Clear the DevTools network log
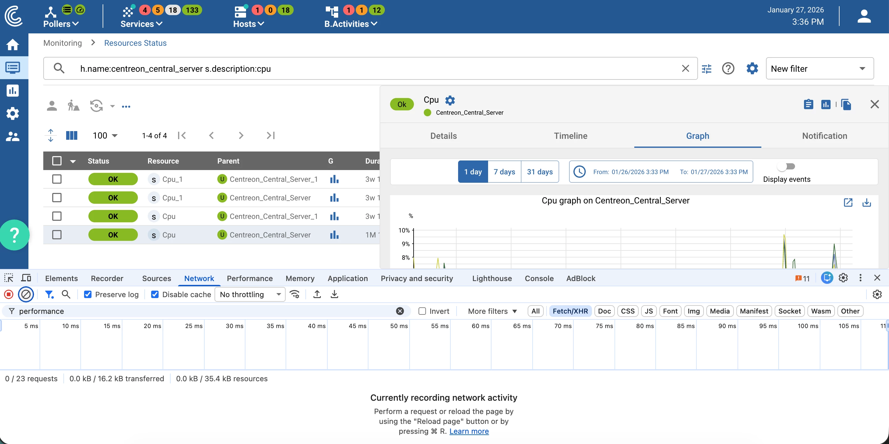Image resolution: width=889 pixels, height=444 pixels. click(x=26, y=294)
